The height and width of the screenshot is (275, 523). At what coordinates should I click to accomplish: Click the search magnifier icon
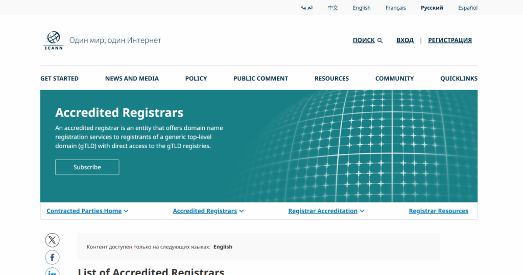coord(380,41)
